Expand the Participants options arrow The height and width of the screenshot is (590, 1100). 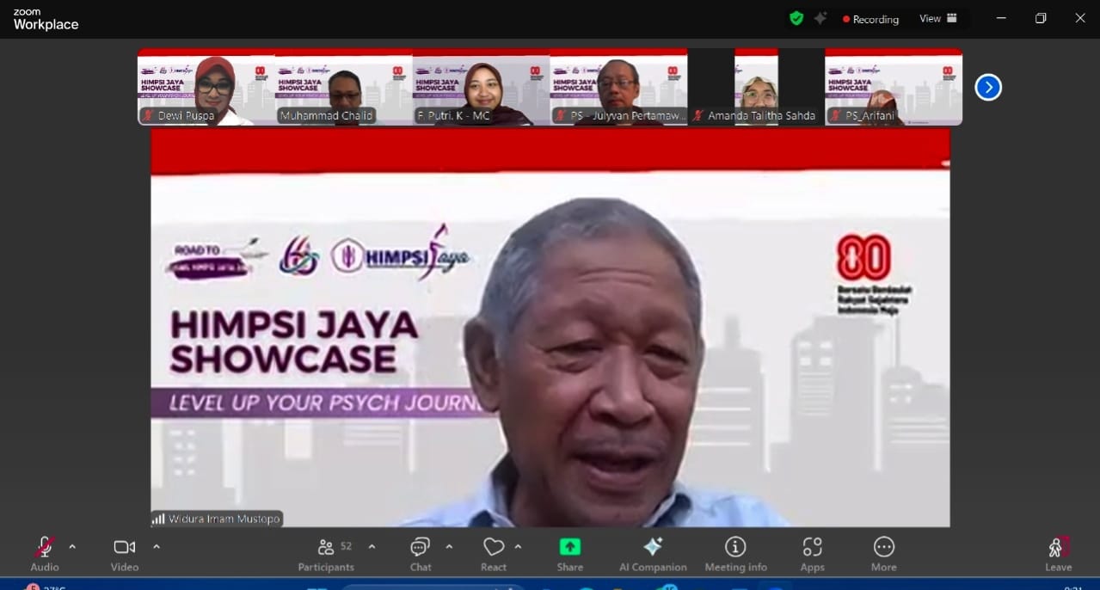click(372, 546)
